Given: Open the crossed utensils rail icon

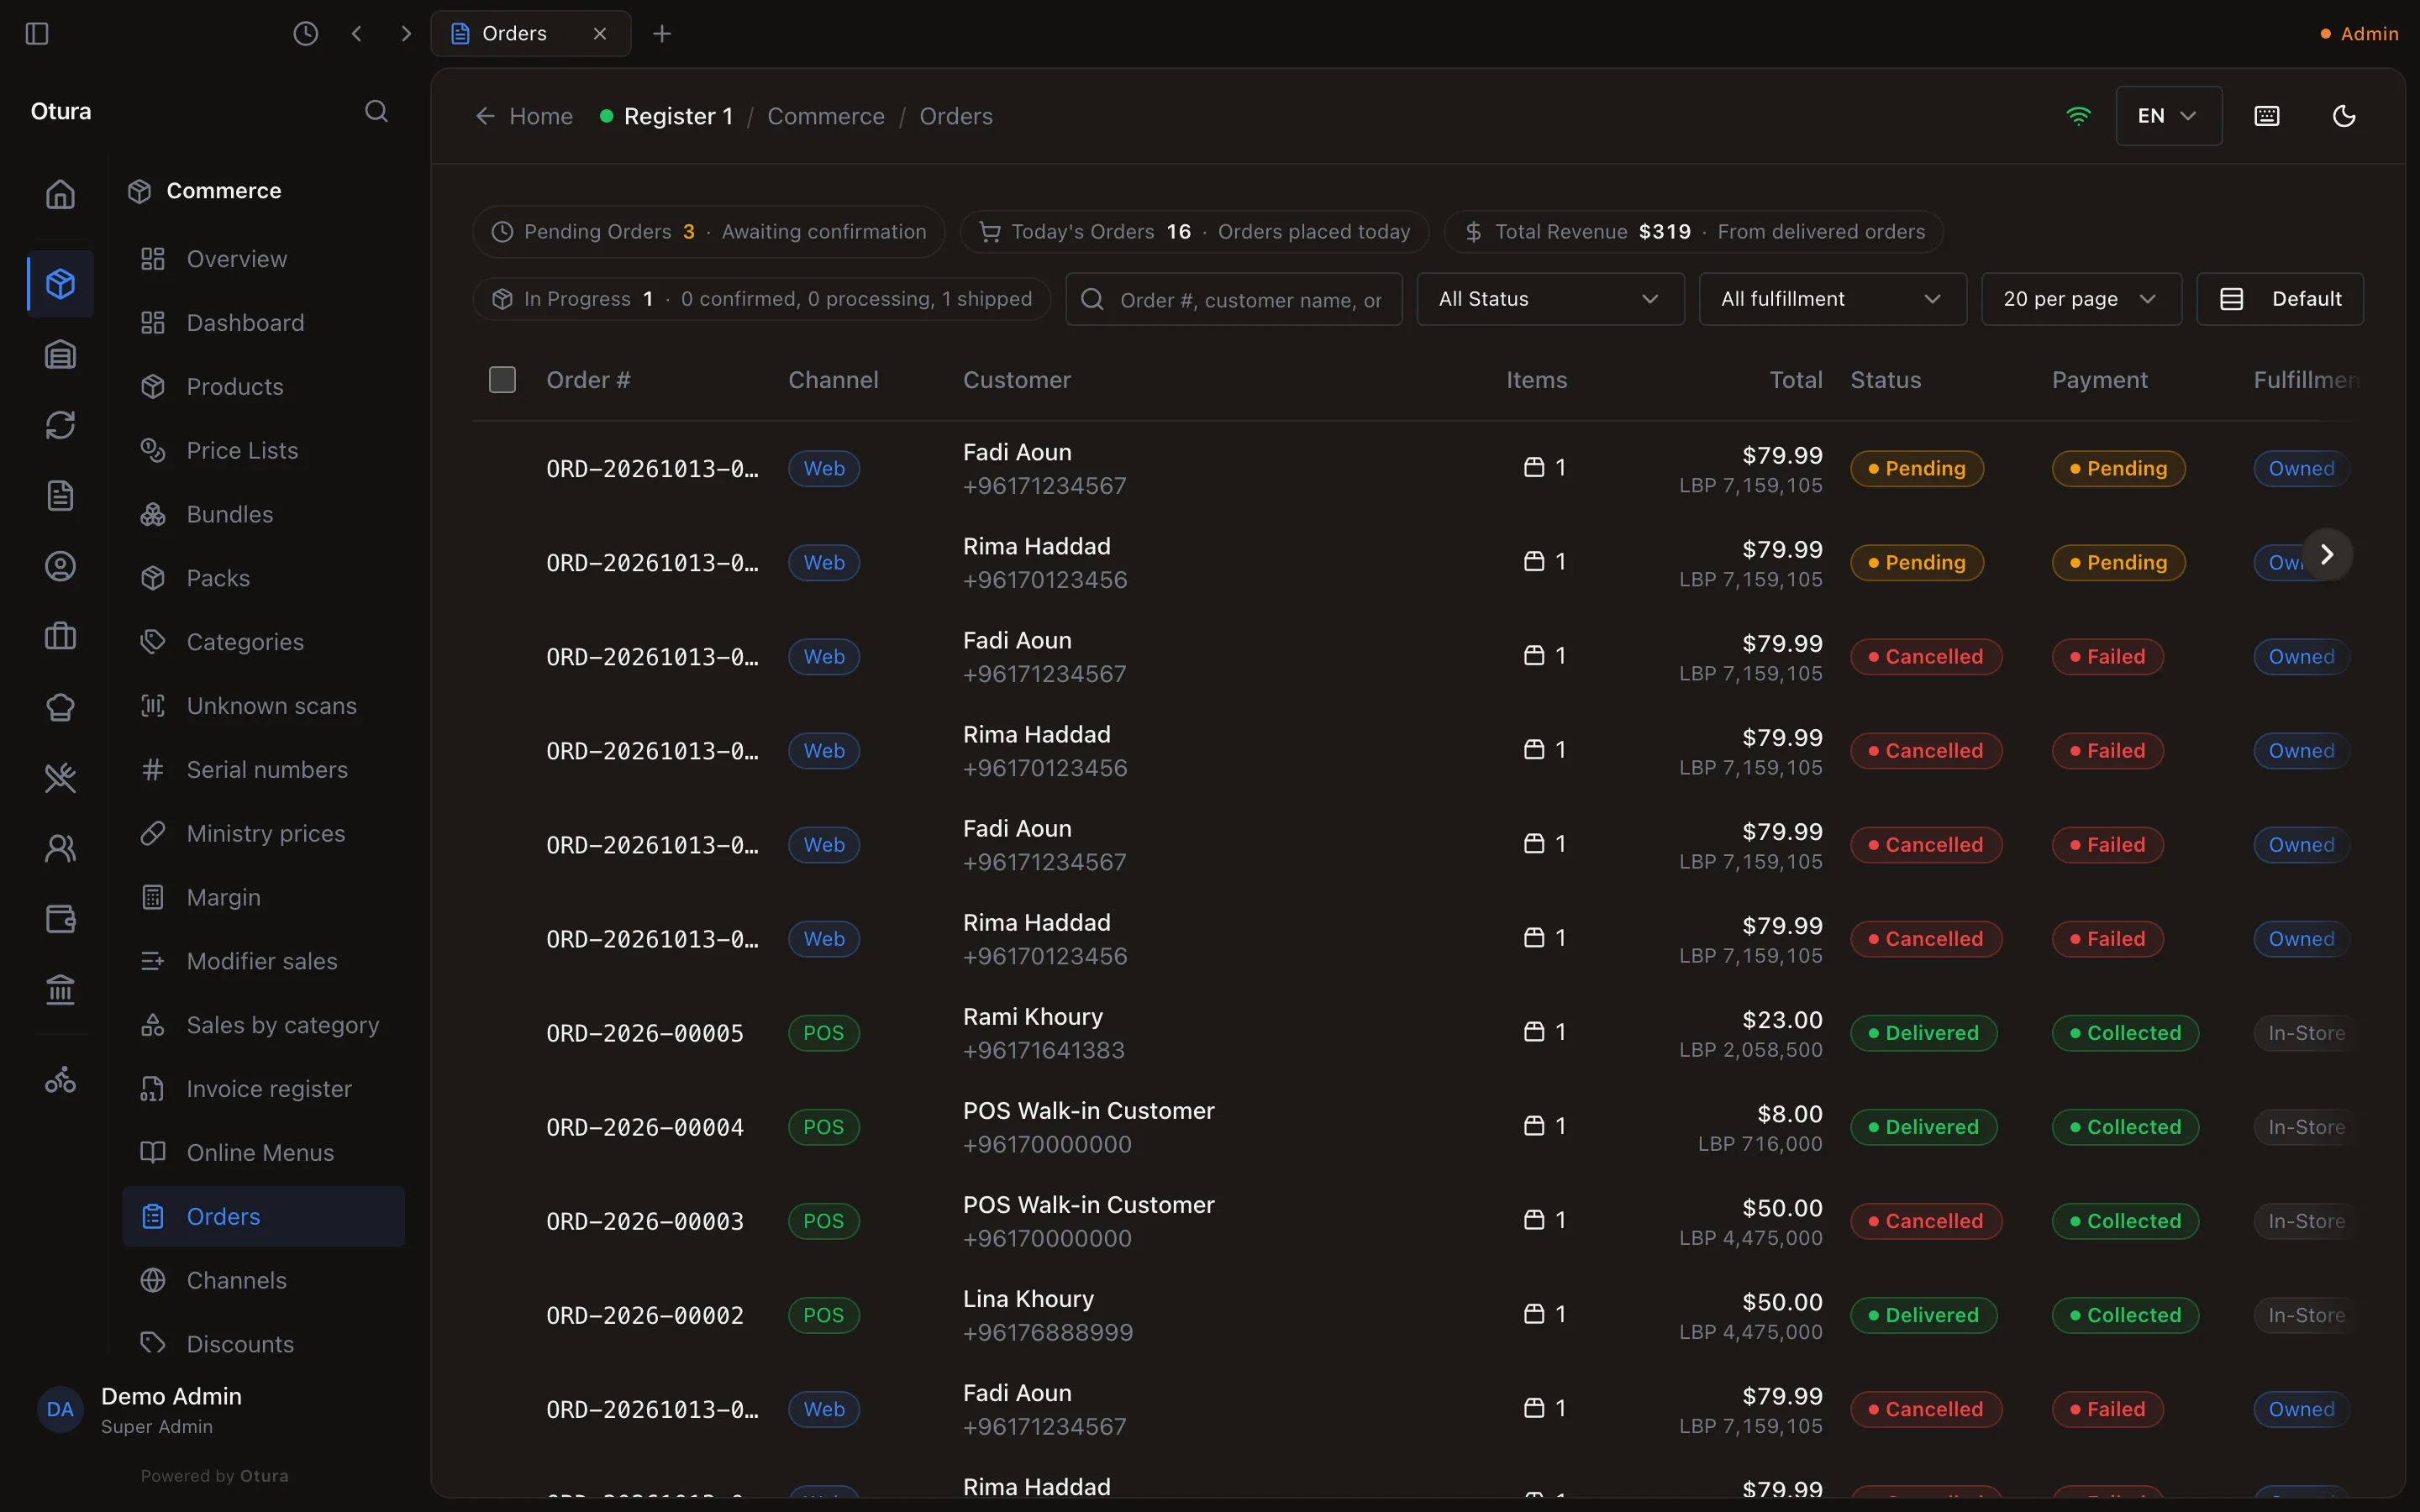Looking at the screenshot, I should tap(60, 777).
